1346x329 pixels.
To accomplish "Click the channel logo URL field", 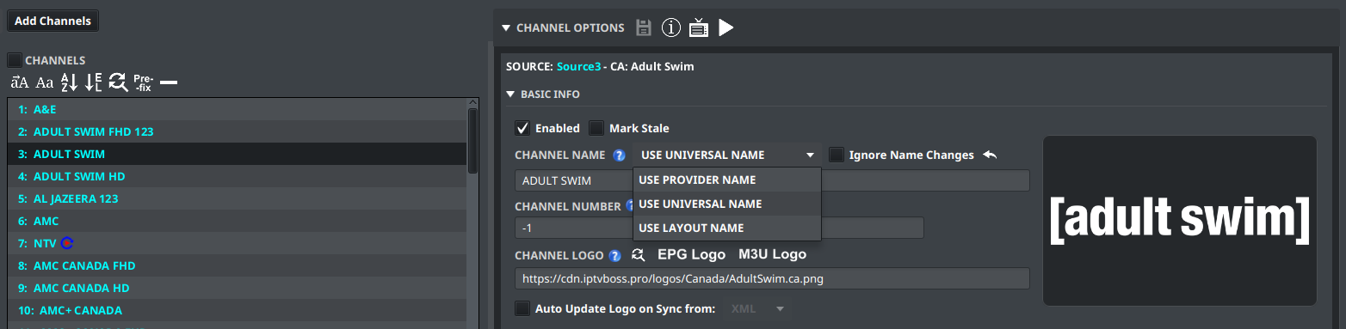I will [x=772, y=278].
